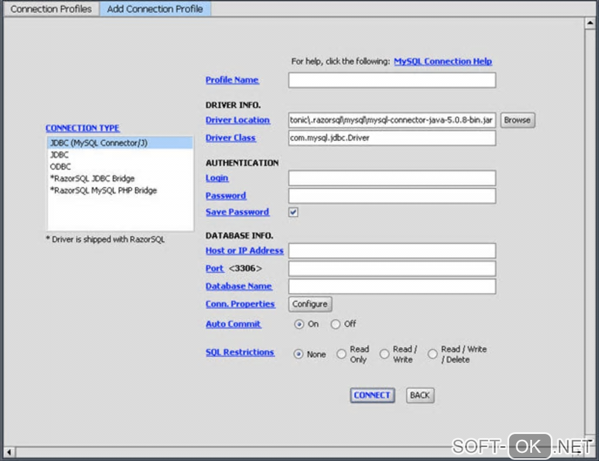Click the vertical scrollbar up arrow

tap(590, 23)
